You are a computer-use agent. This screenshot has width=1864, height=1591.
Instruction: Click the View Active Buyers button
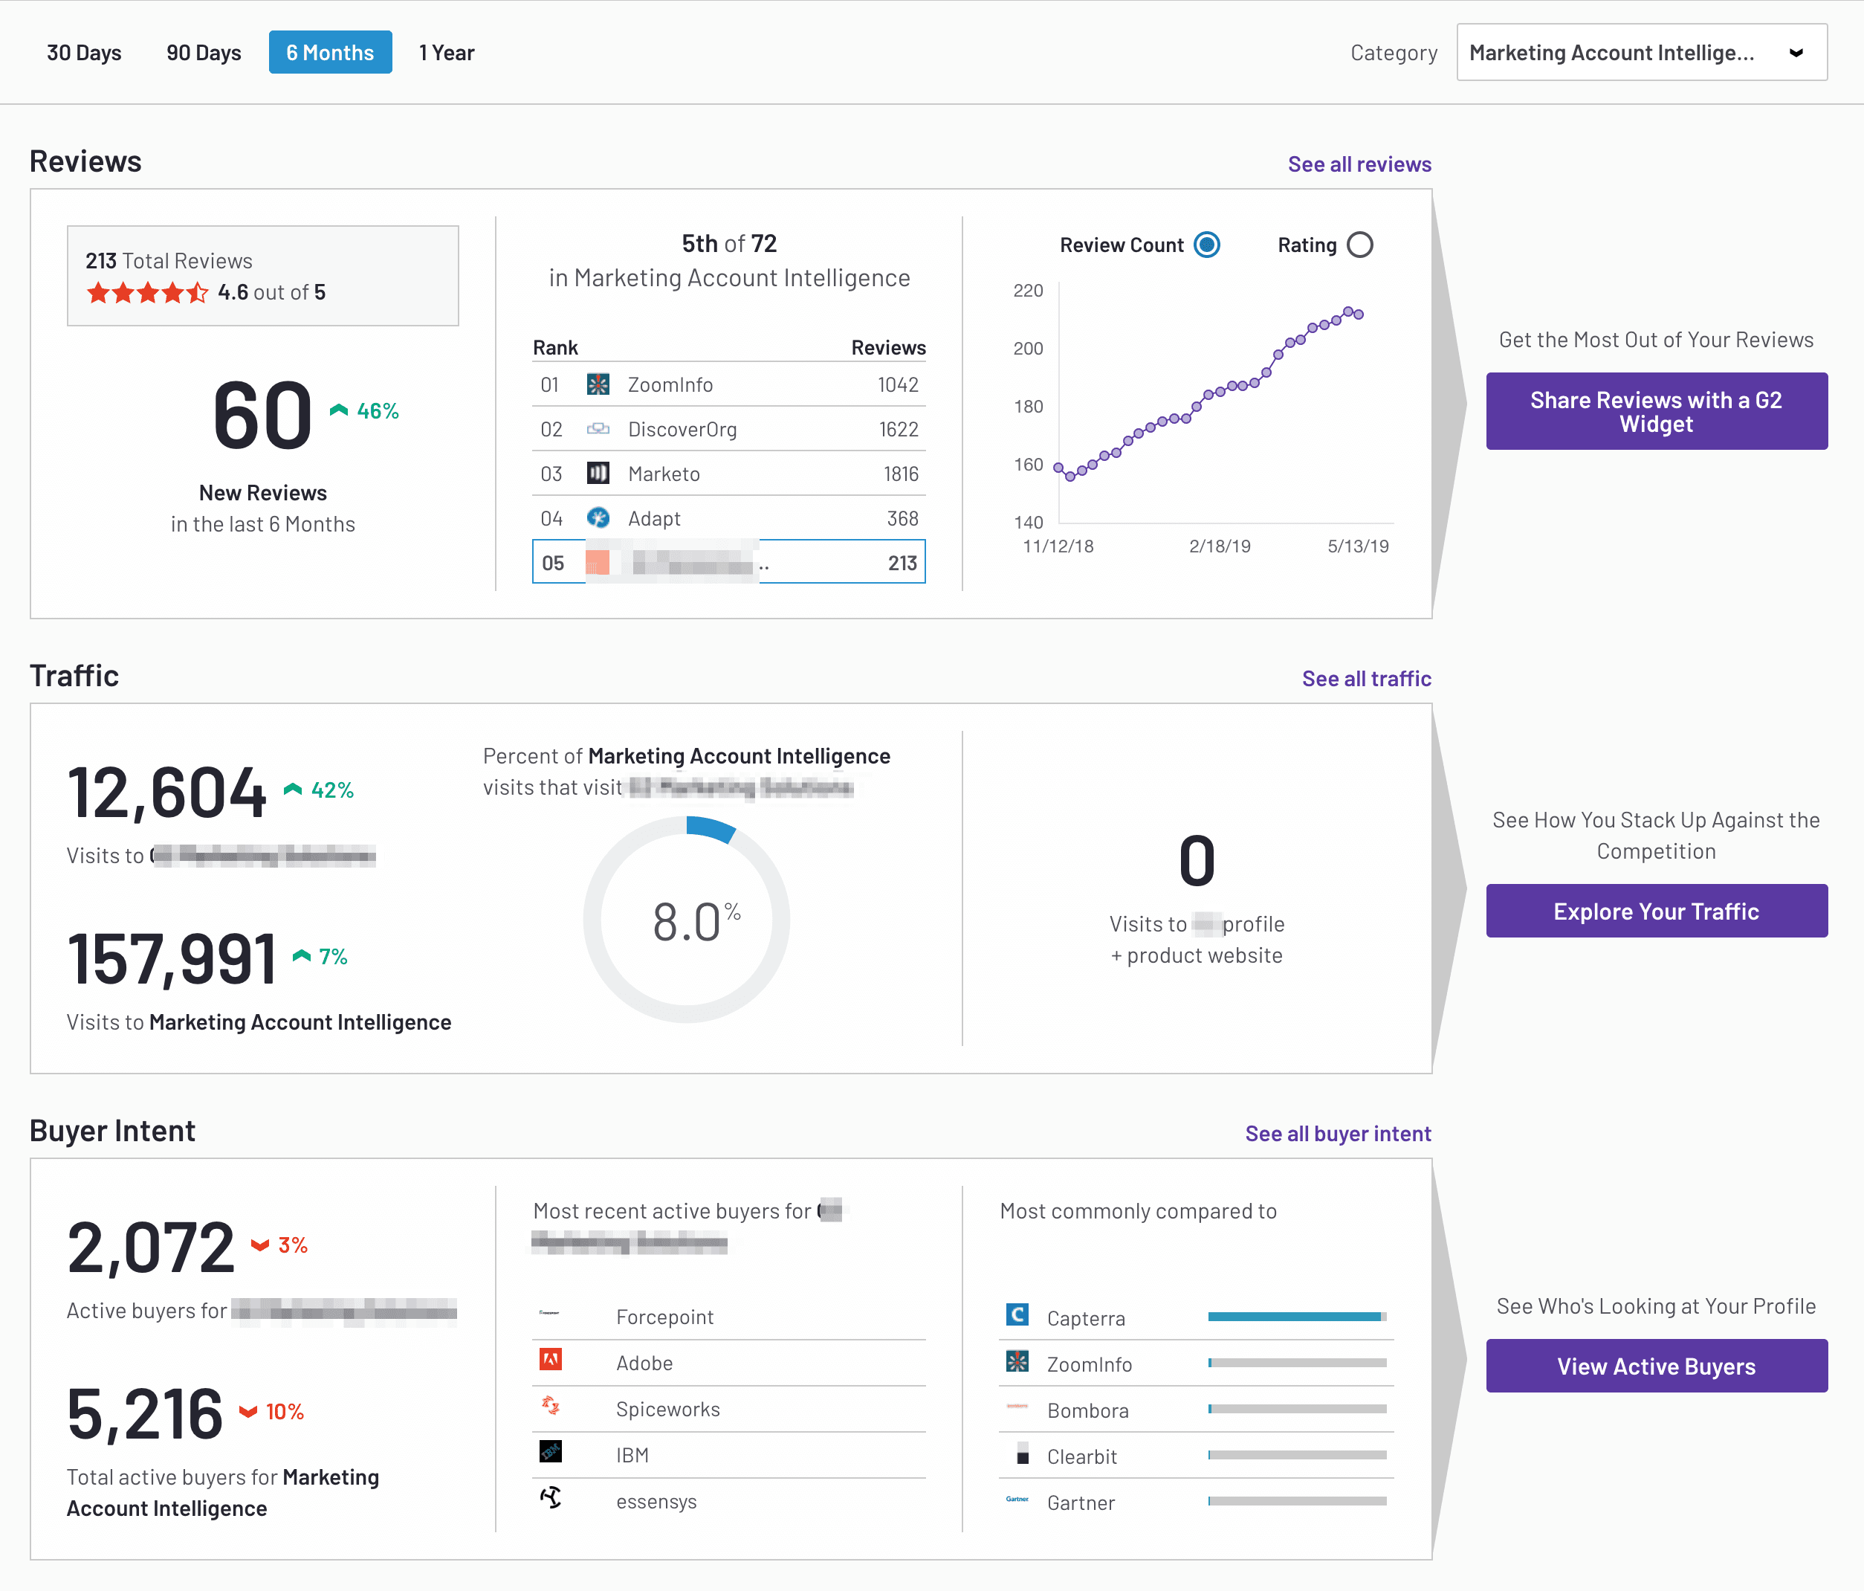coord(1655,1366)
